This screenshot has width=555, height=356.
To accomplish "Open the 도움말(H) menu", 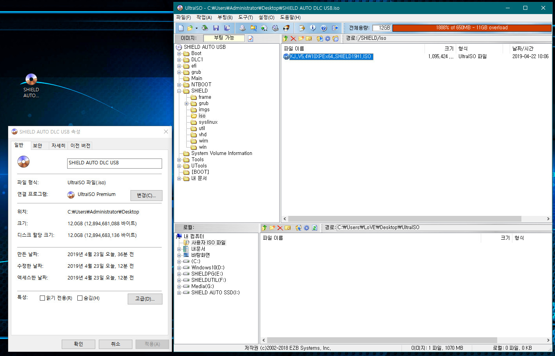I will click(291, 18).
